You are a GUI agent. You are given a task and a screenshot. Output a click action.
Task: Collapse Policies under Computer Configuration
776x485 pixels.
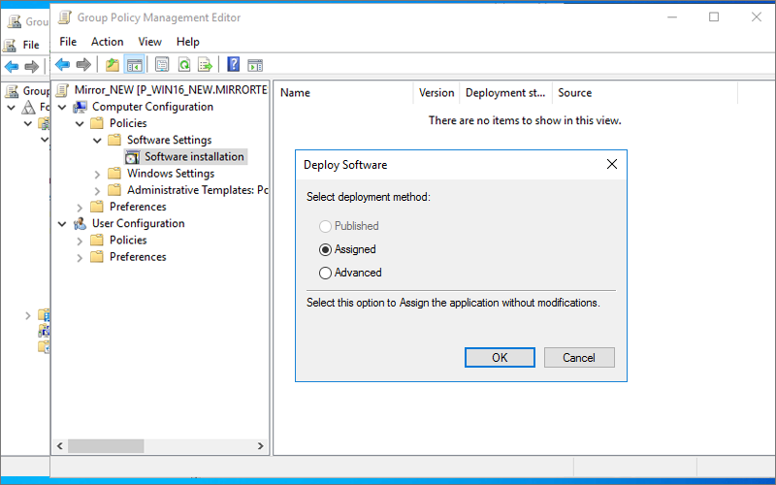(80, 124)
